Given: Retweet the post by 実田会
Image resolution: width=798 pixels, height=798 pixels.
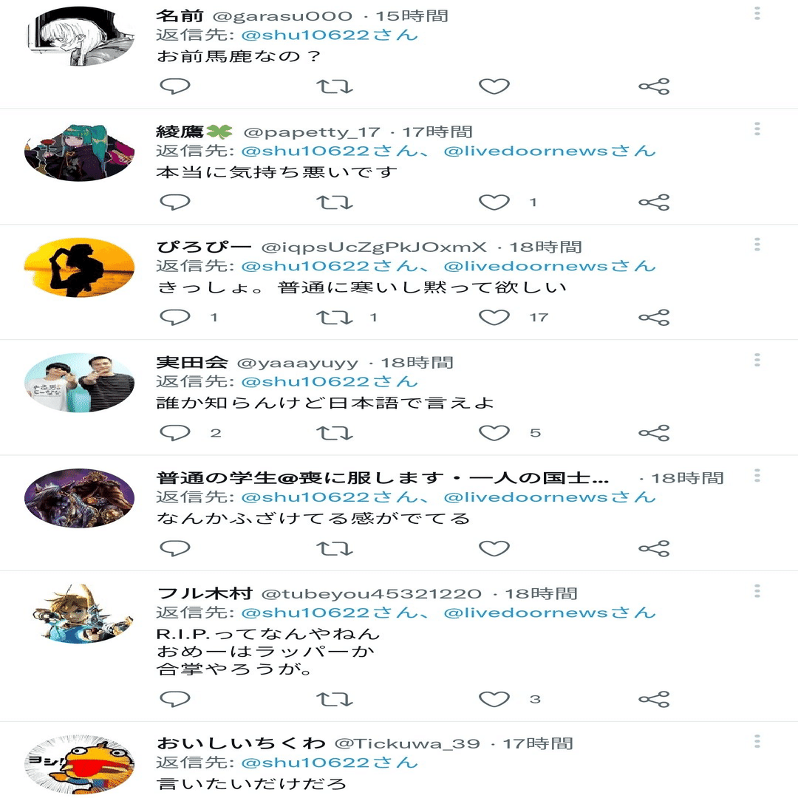Looking at the screenshot, I should point(335,433).
